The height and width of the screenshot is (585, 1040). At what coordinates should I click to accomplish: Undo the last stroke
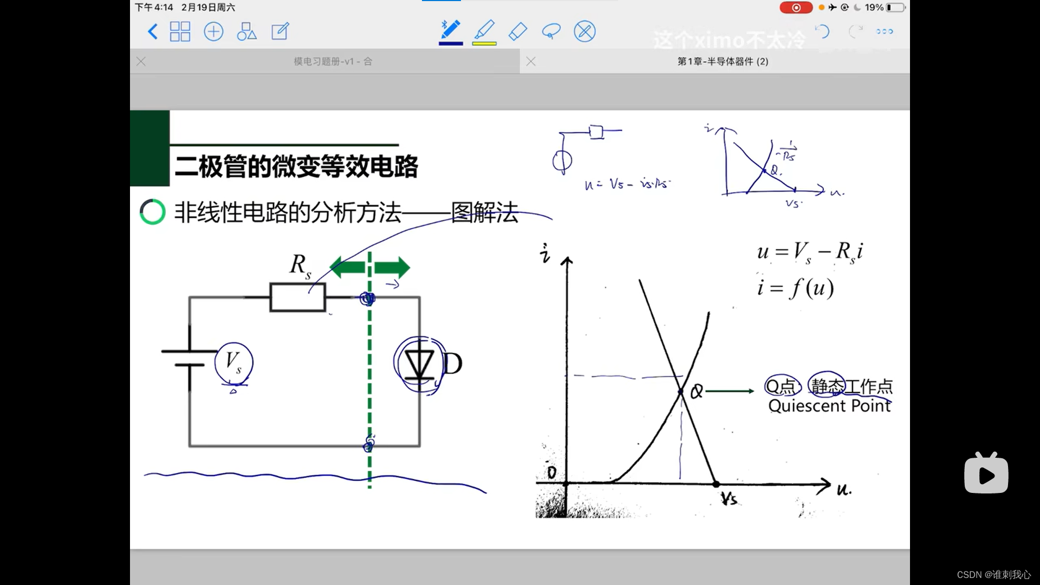tap(822, 31)
